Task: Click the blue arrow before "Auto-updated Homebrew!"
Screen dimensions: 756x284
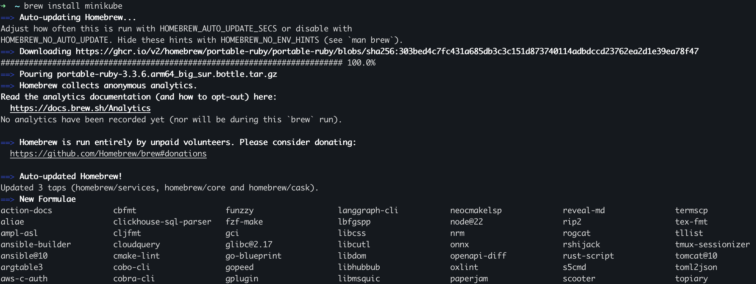Action: pos(7,177)
